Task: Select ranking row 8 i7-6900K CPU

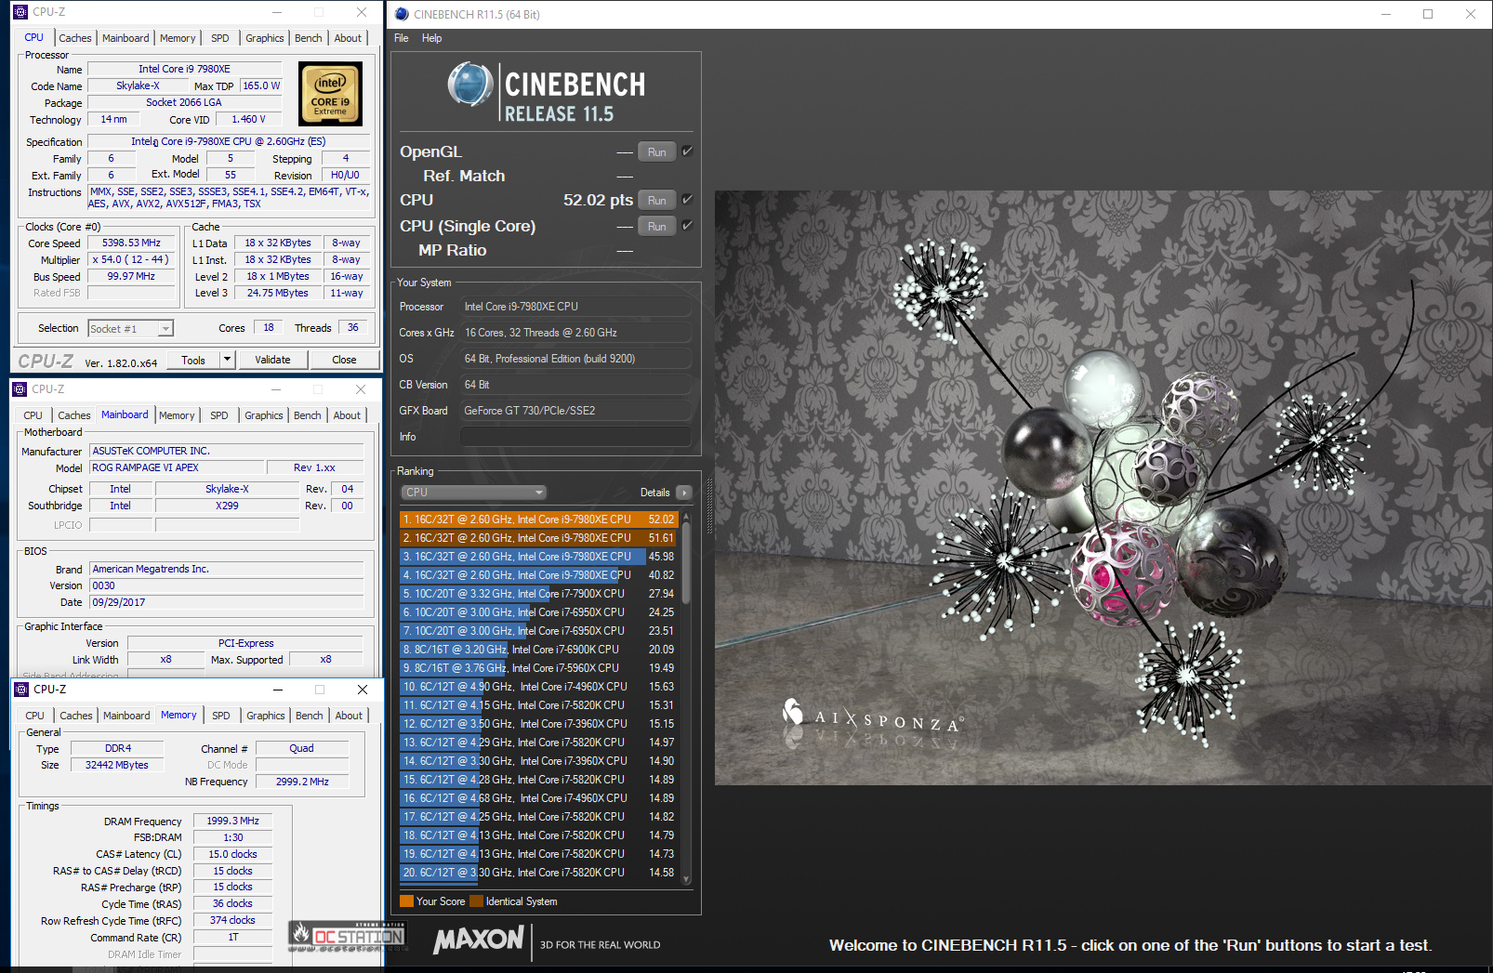Action: point(538,650)
